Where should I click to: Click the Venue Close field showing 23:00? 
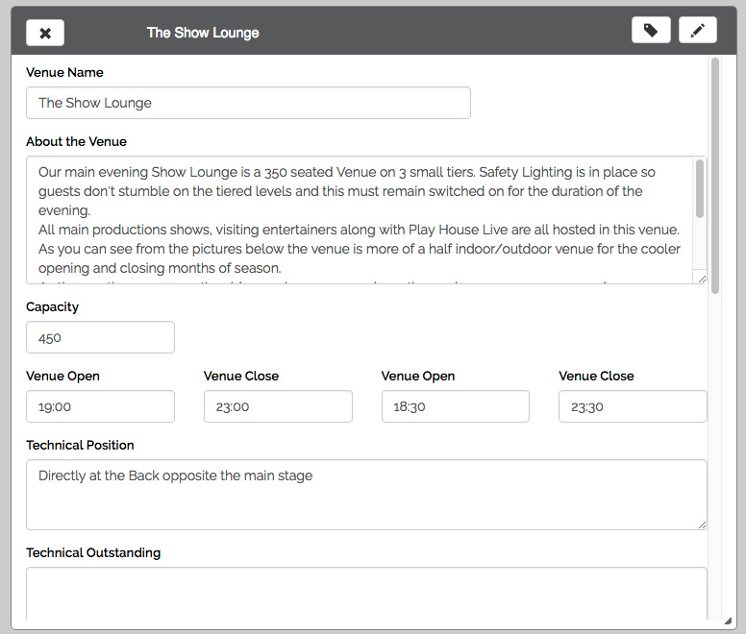tap(278, 406)
